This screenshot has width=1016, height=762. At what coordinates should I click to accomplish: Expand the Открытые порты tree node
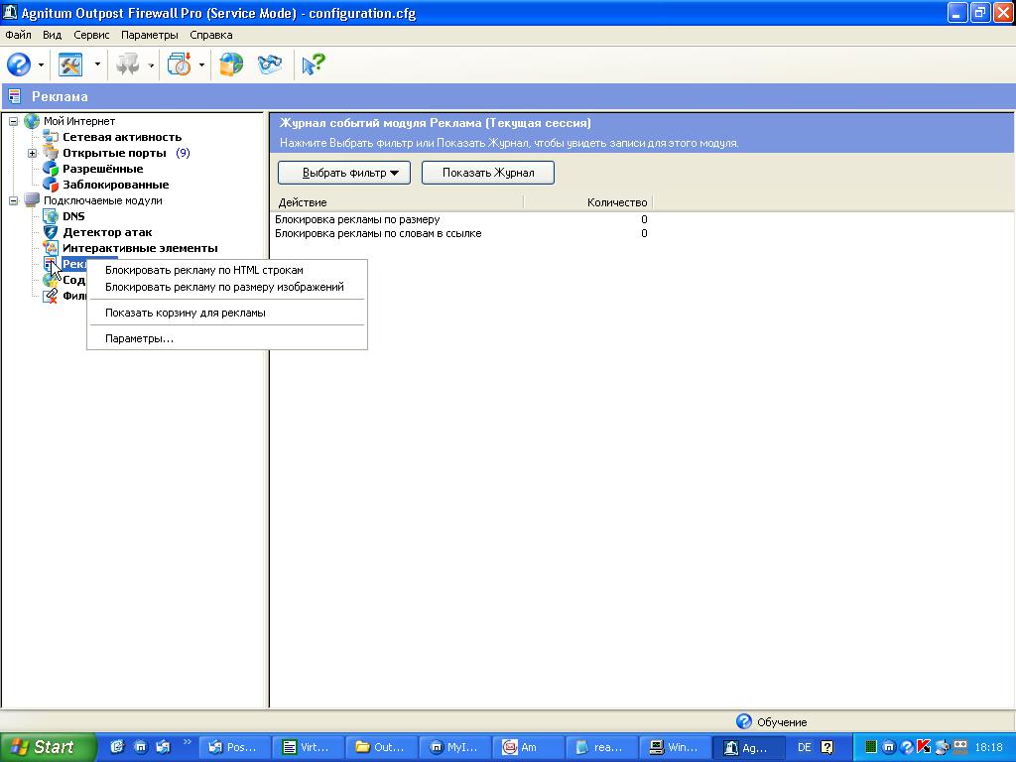pyautogui.click(x=32, y=153)
